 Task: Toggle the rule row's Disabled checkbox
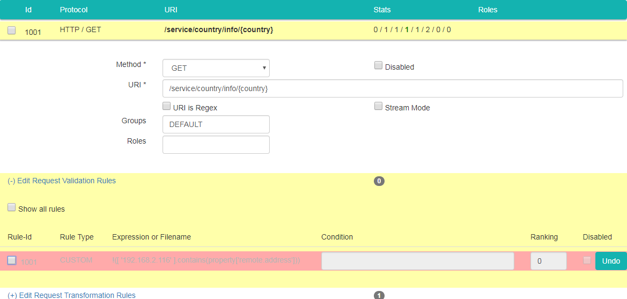(587, 260)
